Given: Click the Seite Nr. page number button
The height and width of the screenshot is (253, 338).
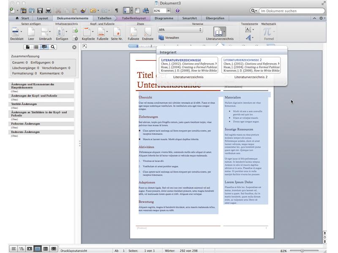Looking at the screenshot, I should coord(117,34).
